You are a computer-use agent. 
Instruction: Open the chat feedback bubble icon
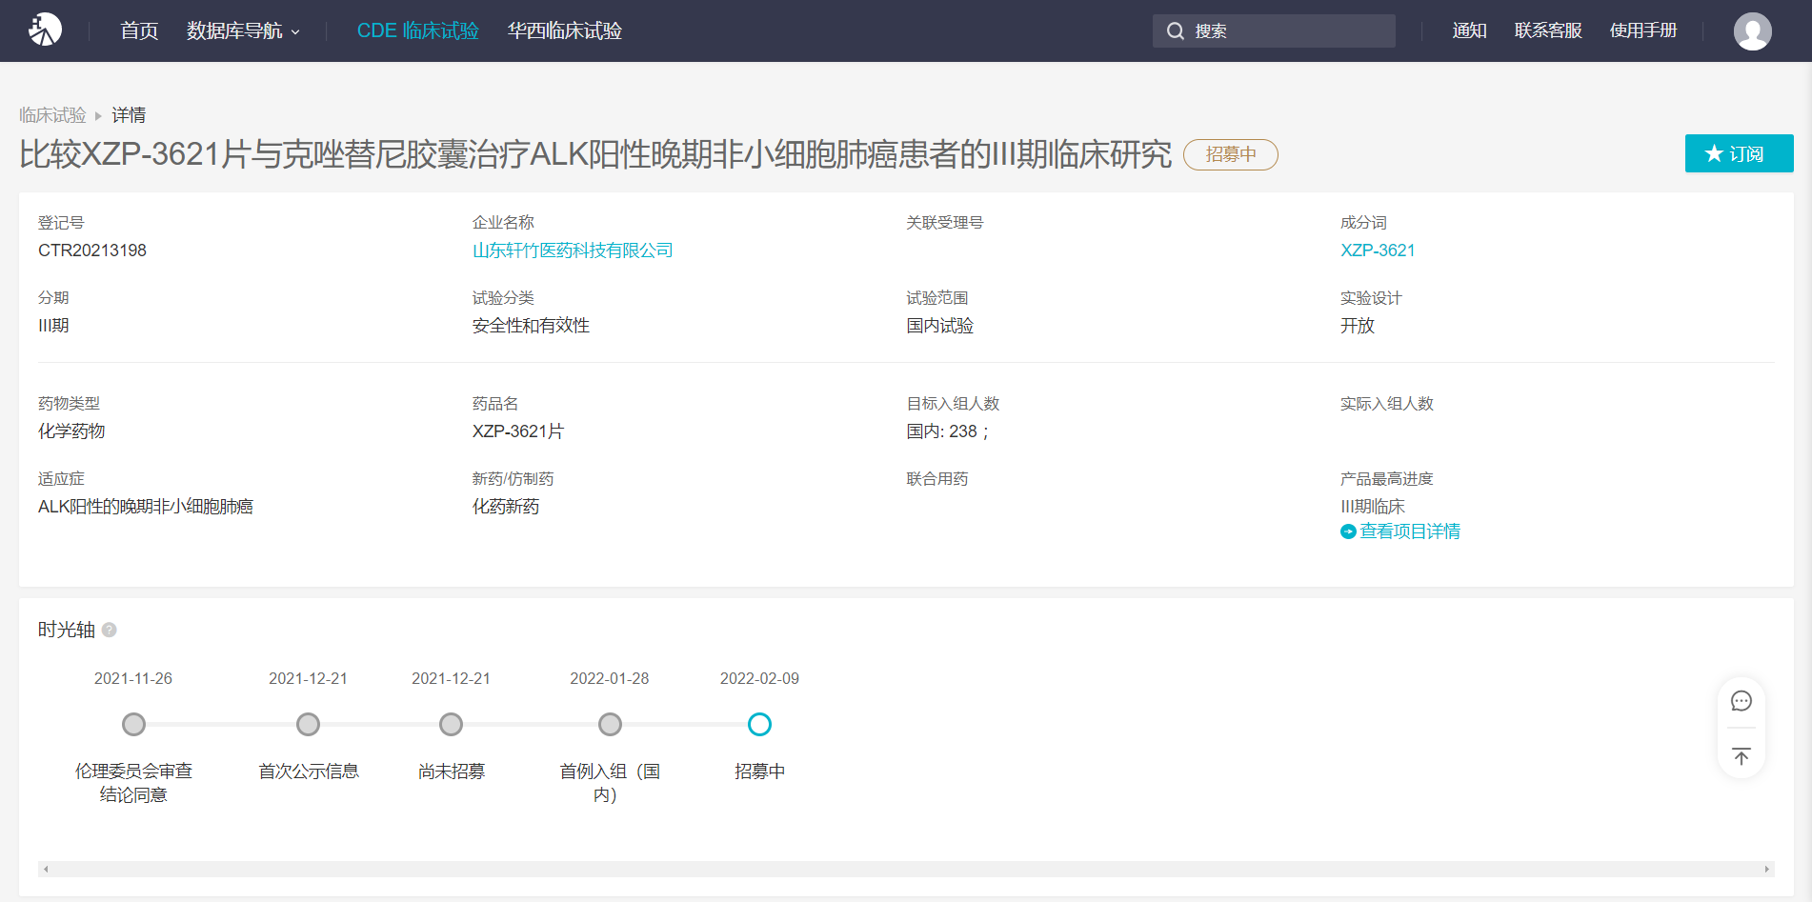coord(1741,702)
